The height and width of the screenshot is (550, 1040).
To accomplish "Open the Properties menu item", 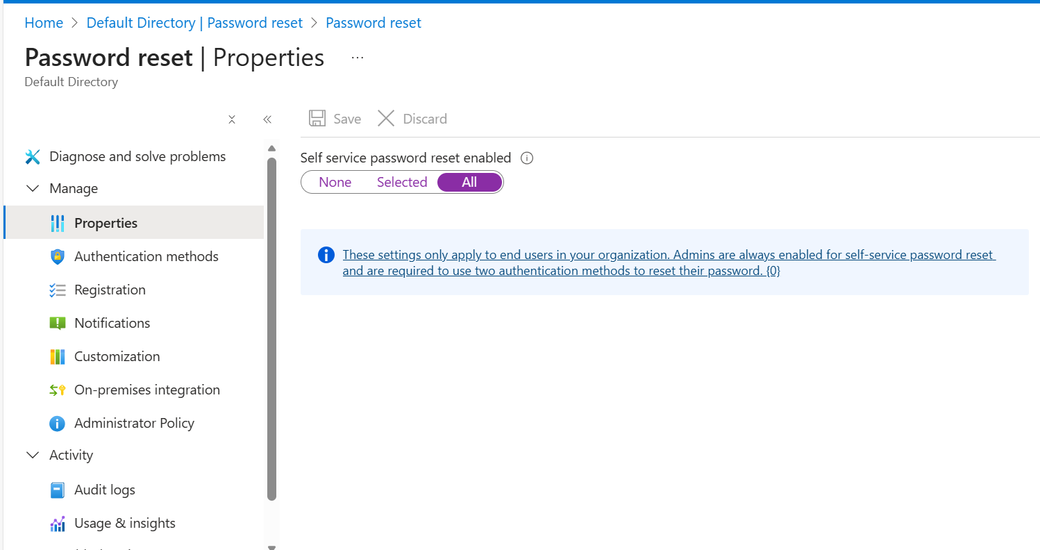I will 106,223.
